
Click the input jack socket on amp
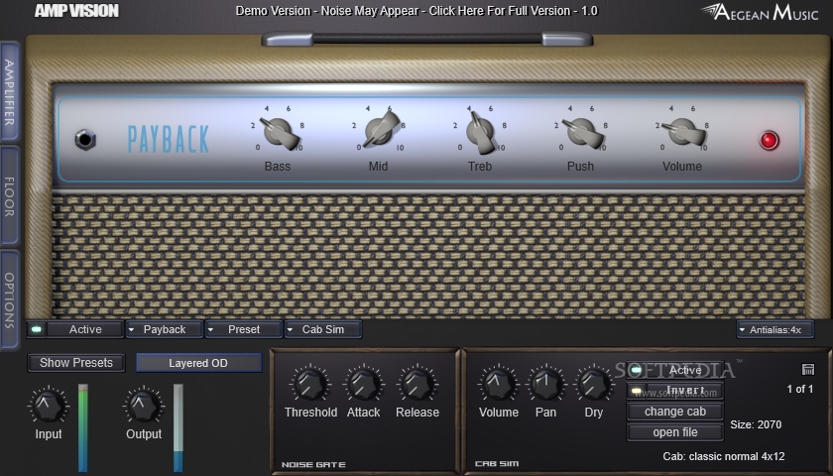(x=85, y=140)
